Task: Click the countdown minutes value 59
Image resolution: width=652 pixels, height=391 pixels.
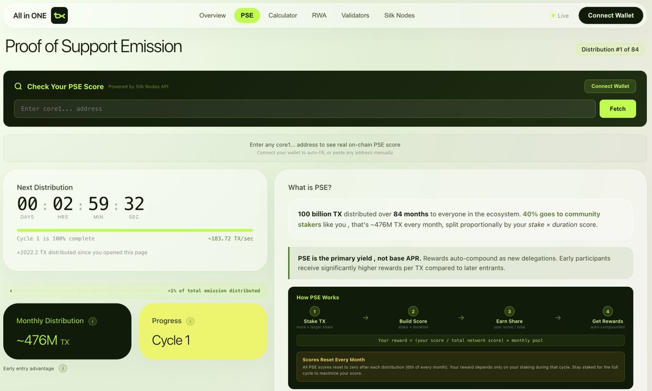Action: pos(98,204)
